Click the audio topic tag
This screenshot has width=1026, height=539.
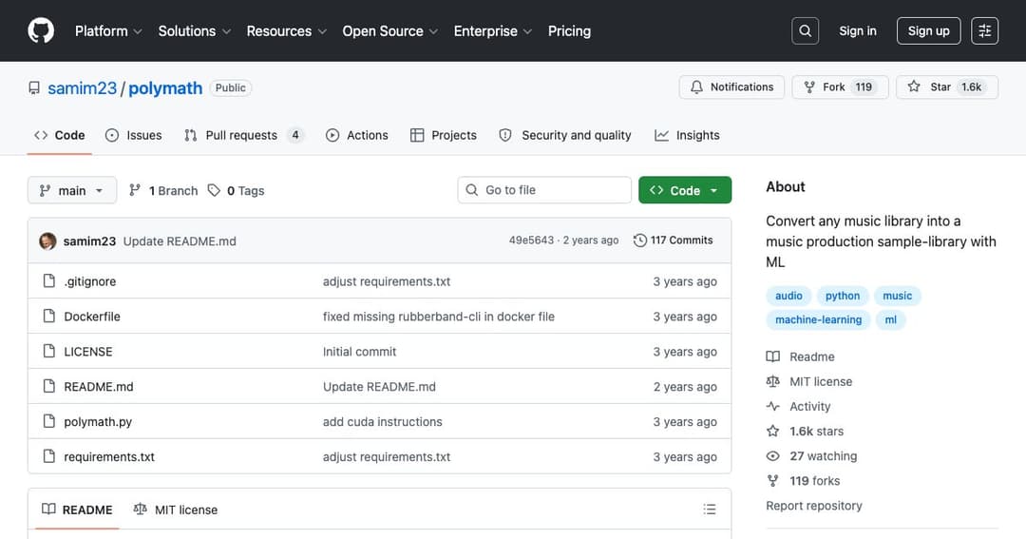[788, 296]
